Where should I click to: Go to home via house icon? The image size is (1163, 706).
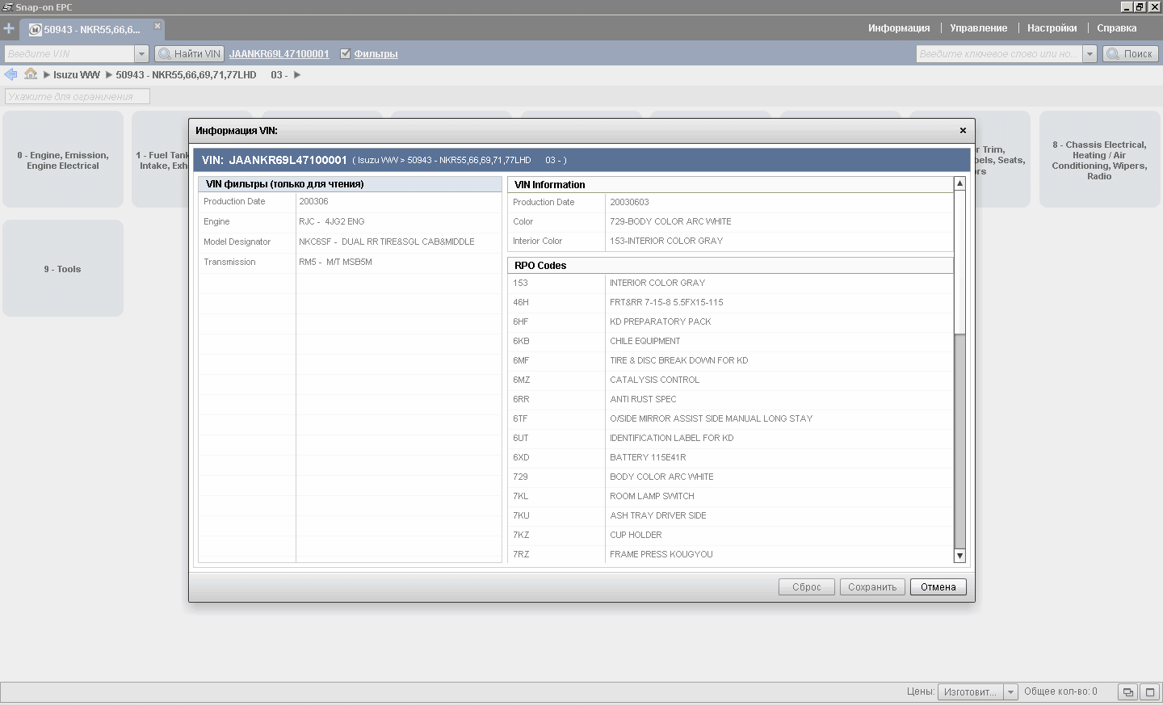click(31, 74)
